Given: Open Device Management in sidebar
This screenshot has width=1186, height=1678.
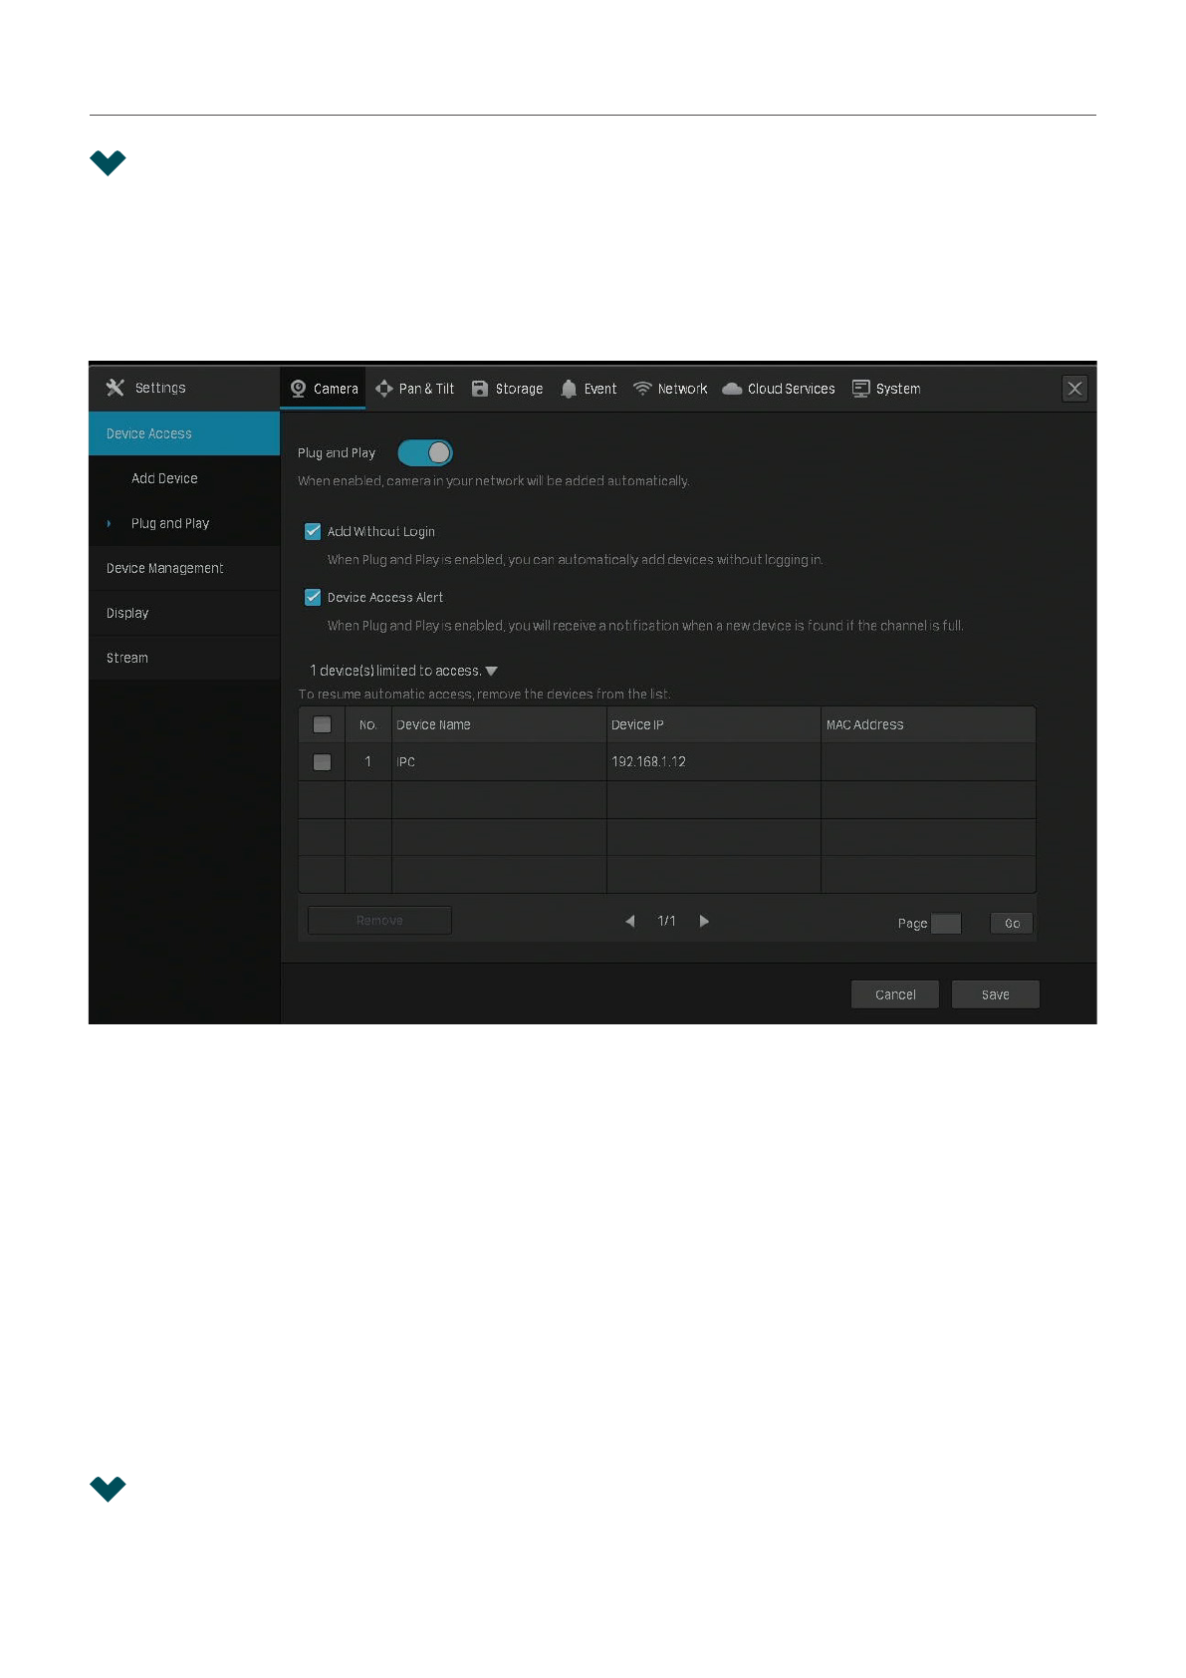Looking at the screenshot, I should pos(165,568).
